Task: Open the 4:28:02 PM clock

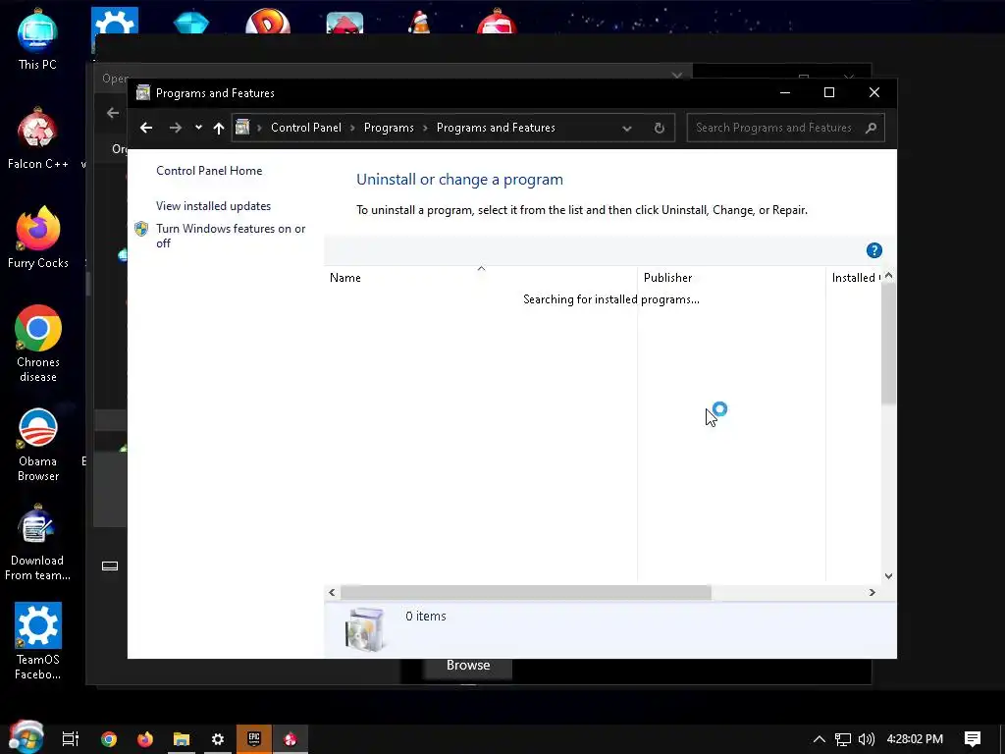Action: coord(915,739)
